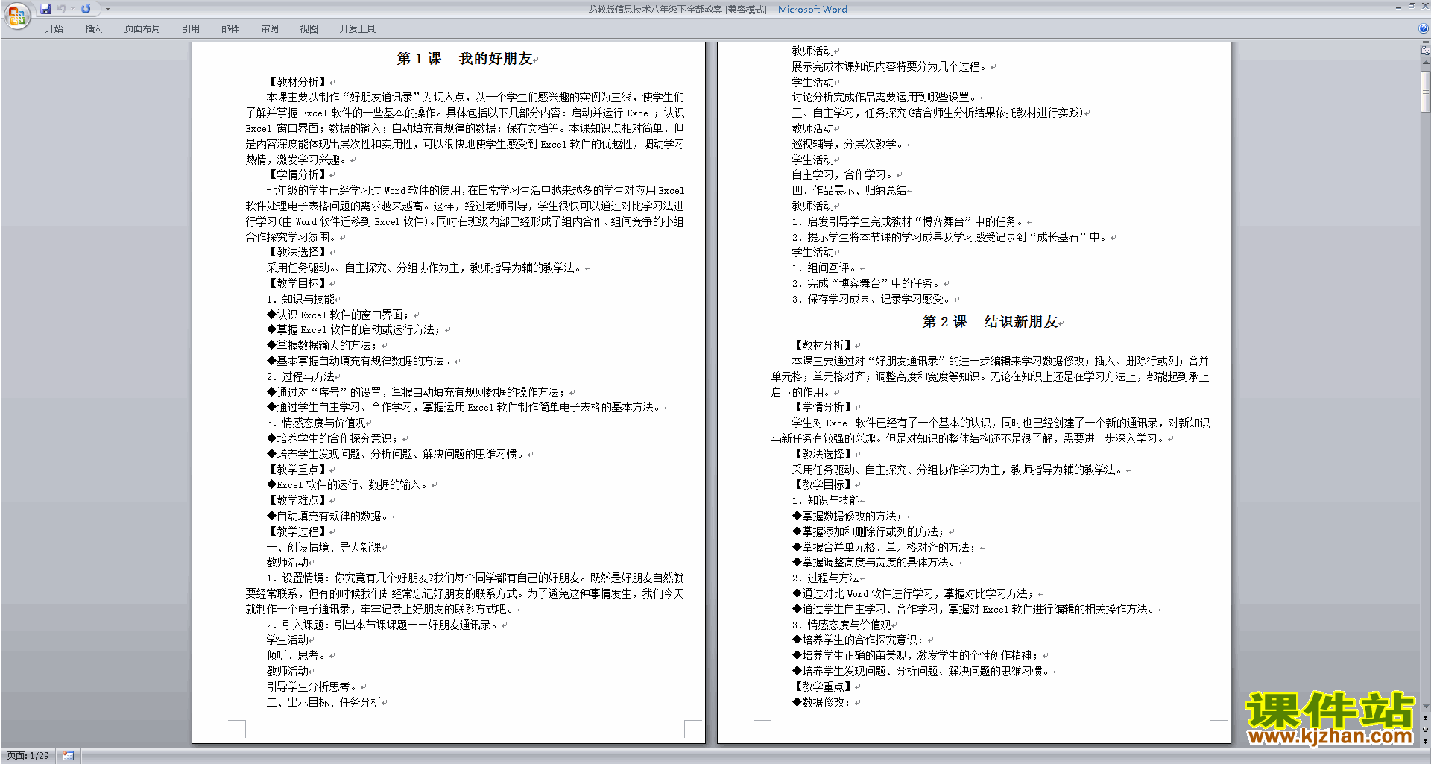Click the heading 第2课 结识新朋友
Image resolution: width=1431 pixels, height=764 pixels.
pos(991,321)
